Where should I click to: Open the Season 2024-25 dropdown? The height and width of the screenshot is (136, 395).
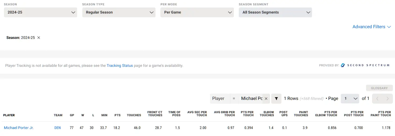(41, 12)
